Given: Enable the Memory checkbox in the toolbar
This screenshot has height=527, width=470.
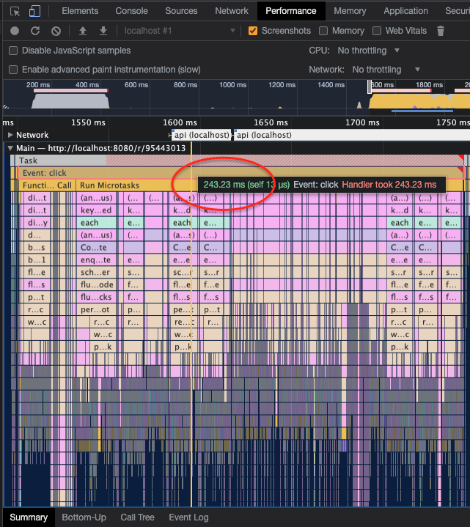Looking at the screenshot, I should point(323,31).
